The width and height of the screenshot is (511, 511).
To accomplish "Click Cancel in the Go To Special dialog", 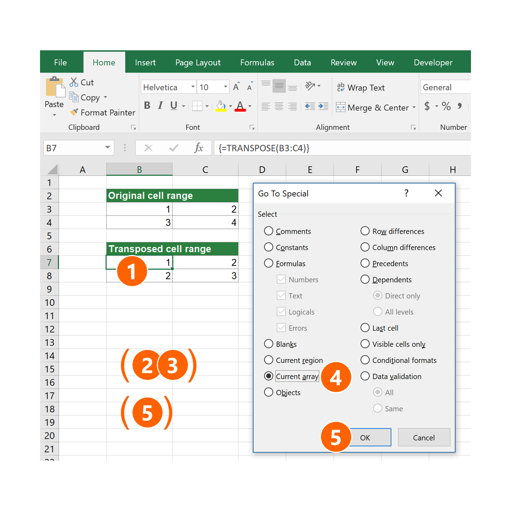I will 423,437.
